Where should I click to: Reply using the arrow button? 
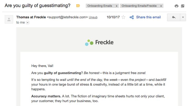coord(174,17)
